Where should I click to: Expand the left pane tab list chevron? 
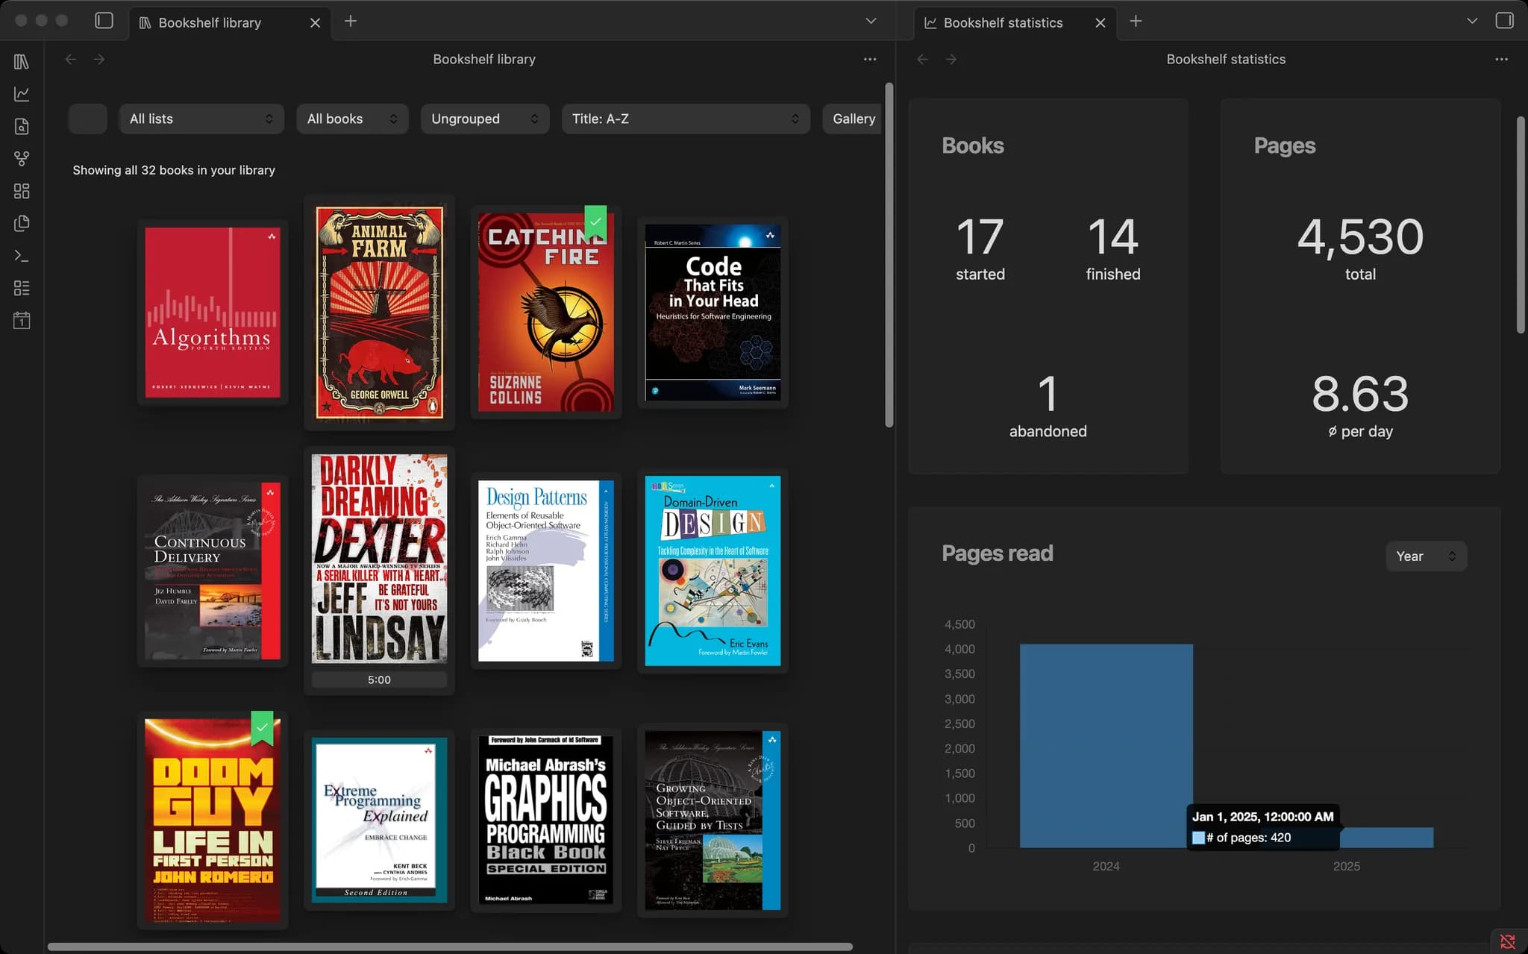tap(871, 21)
